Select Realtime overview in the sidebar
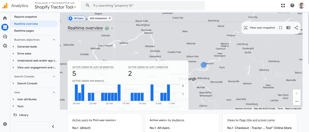The width and height of the screenshot is (309, 132). click(x=34, y=24)
